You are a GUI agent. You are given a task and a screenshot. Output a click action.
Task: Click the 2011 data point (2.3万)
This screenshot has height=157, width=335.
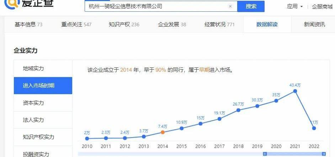tap(106, 138)
